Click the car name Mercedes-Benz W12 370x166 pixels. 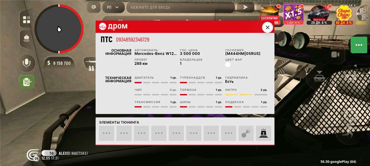click(x=156, y=54)
